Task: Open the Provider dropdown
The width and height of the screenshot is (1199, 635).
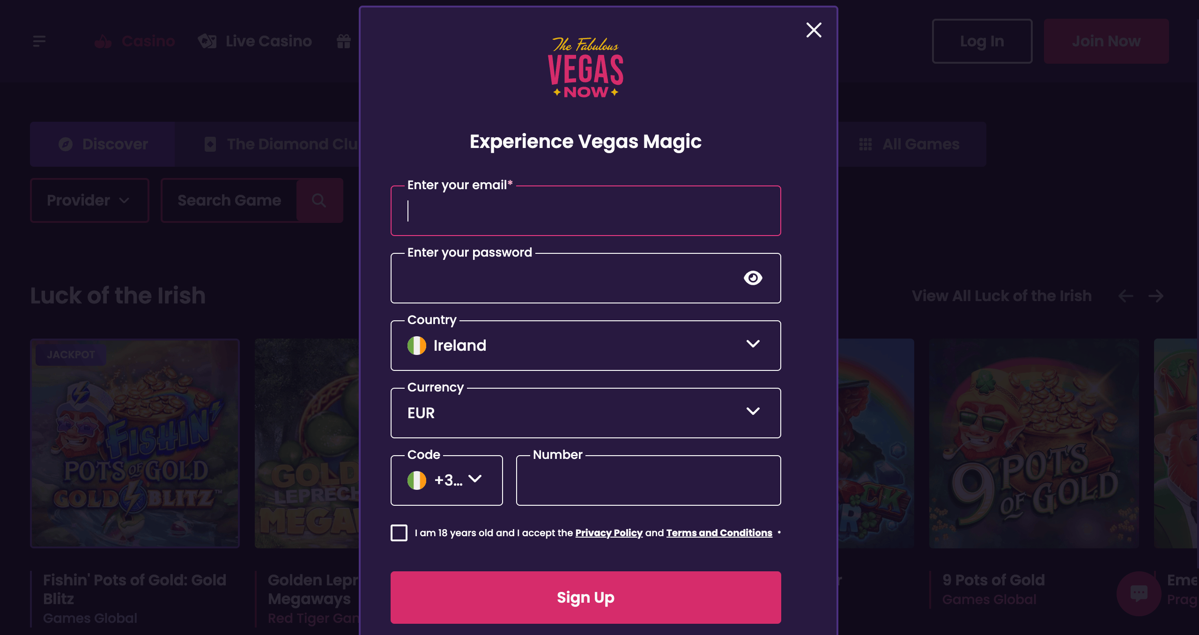Action: pyautogui.click(x=89, y=200)
